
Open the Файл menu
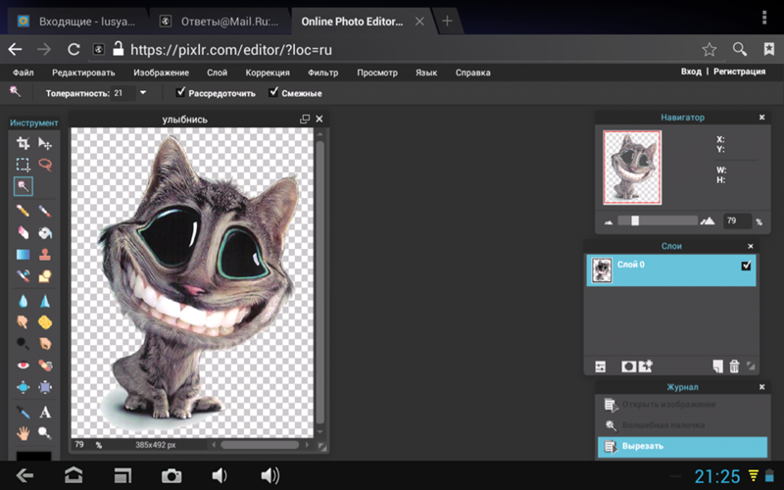point(23,73)
